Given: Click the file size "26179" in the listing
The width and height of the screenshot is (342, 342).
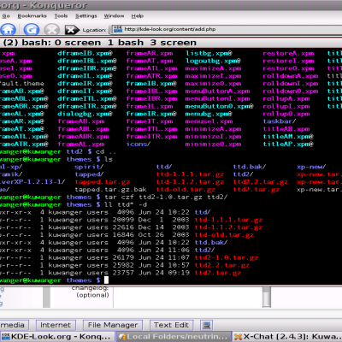Looking at the screenshot, I should (x=123, y=257).
